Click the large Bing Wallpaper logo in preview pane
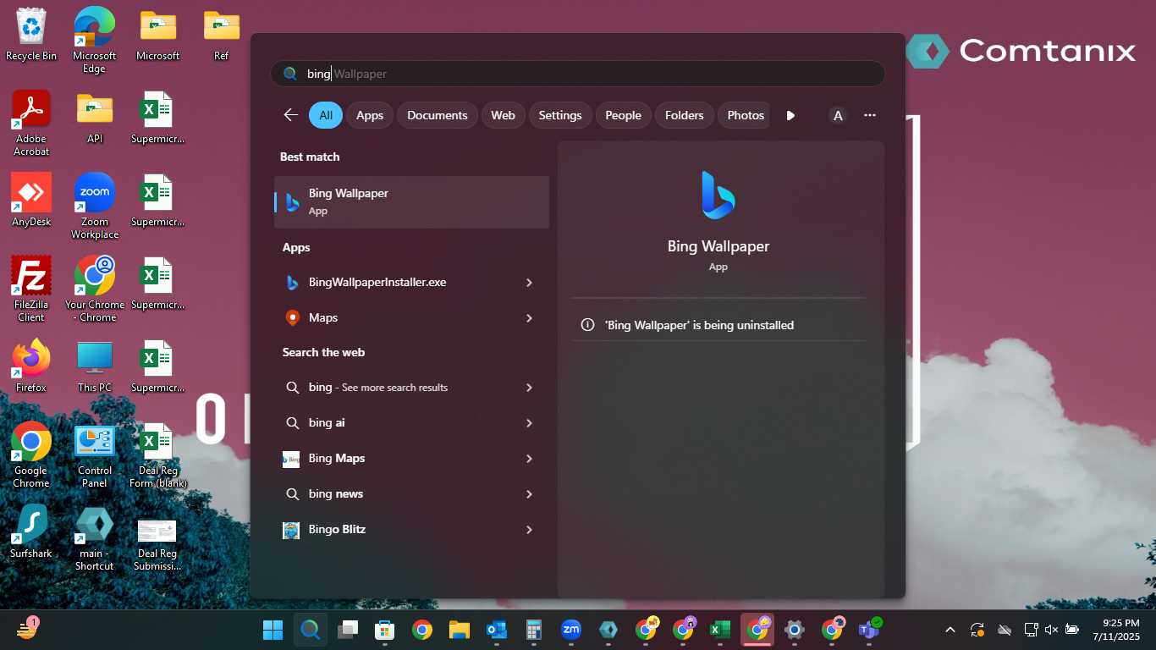 pos(718,196)
